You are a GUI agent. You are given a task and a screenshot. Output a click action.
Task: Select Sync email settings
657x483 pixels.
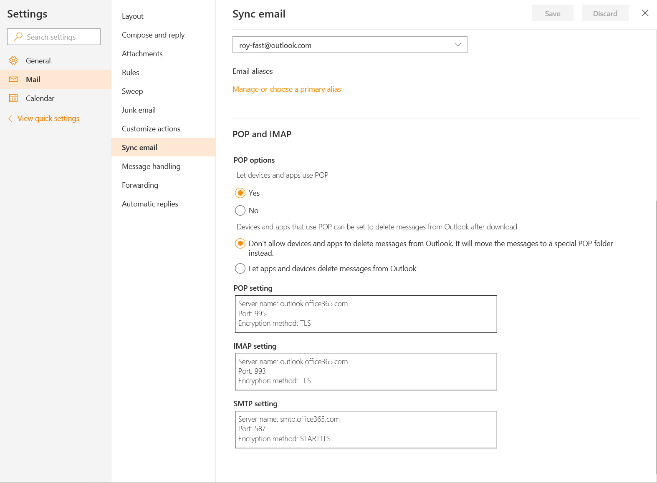tap(163, 147)
